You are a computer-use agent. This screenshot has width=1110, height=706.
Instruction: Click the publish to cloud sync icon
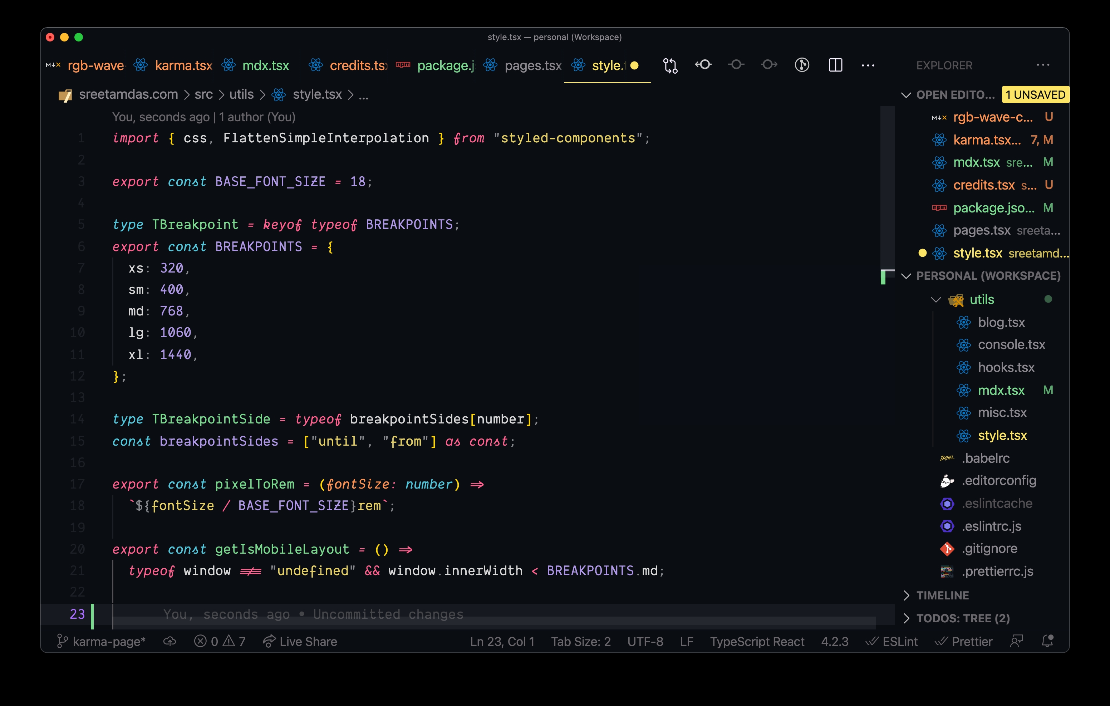[170, 641]
